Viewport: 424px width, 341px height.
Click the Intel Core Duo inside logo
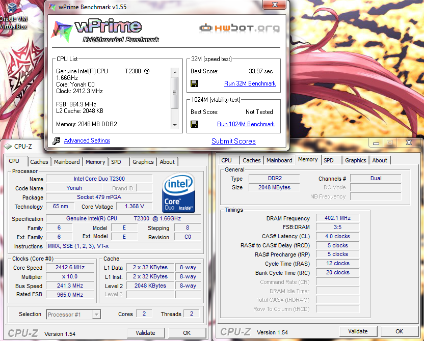click(x=178, y=192)
